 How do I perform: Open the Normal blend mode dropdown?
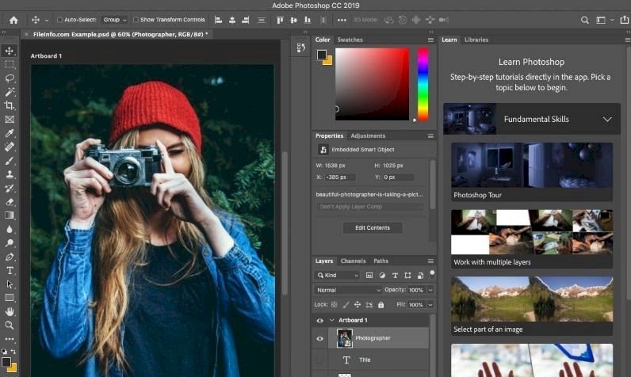pos(348,290)
